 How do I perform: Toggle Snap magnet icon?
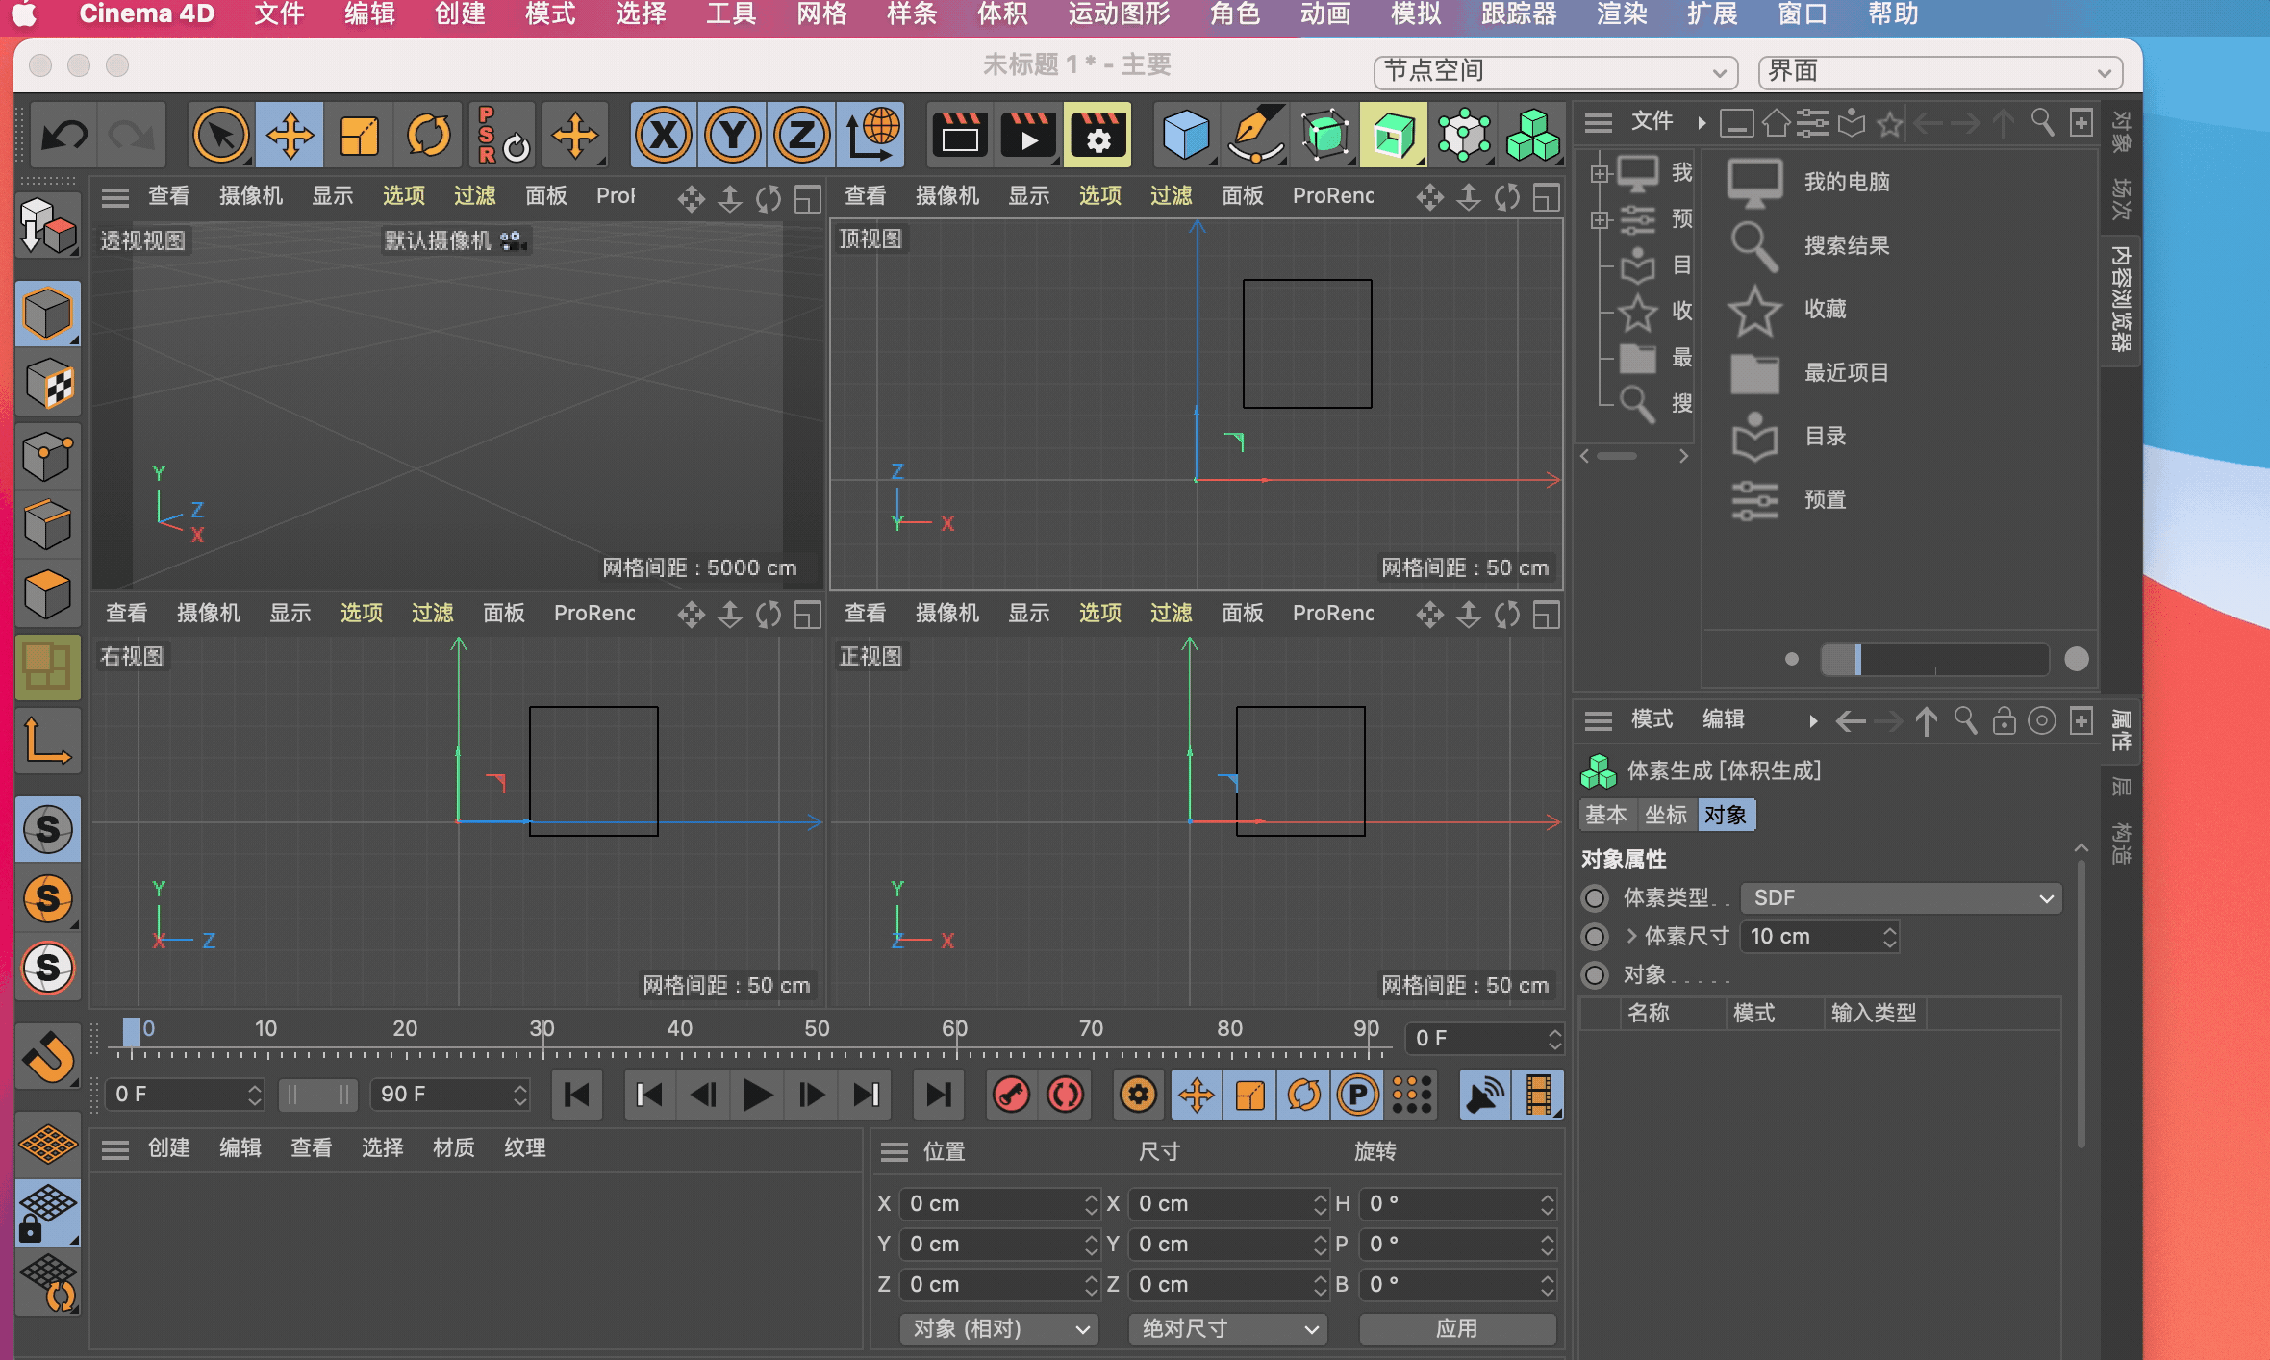tap(48, 1056)
